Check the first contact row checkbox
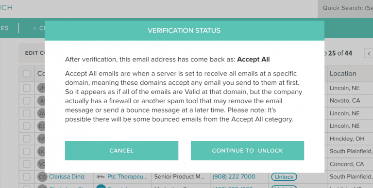 click(x=27, y=88)
